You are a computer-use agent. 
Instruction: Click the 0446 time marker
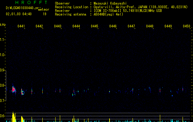click(113, 26)
